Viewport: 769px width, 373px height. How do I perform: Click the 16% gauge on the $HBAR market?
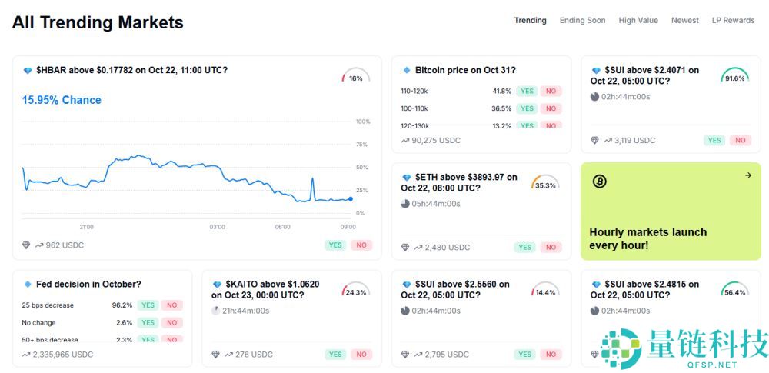coord(355,76)
